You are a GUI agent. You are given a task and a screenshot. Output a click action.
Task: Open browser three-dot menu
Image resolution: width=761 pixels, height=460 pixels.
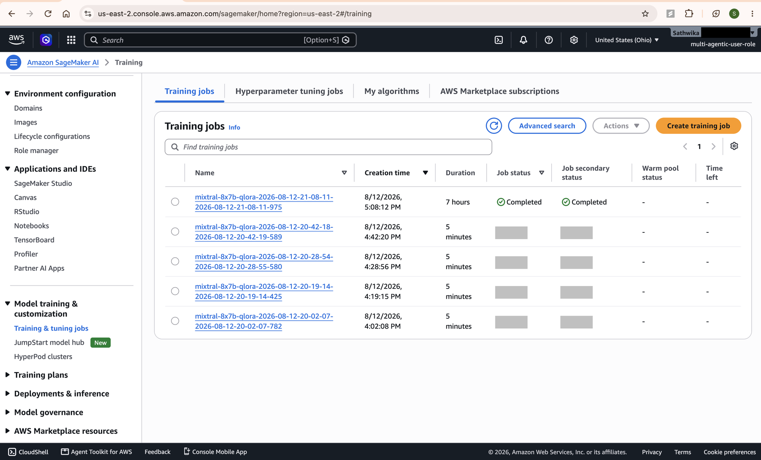tap(752, 14)
